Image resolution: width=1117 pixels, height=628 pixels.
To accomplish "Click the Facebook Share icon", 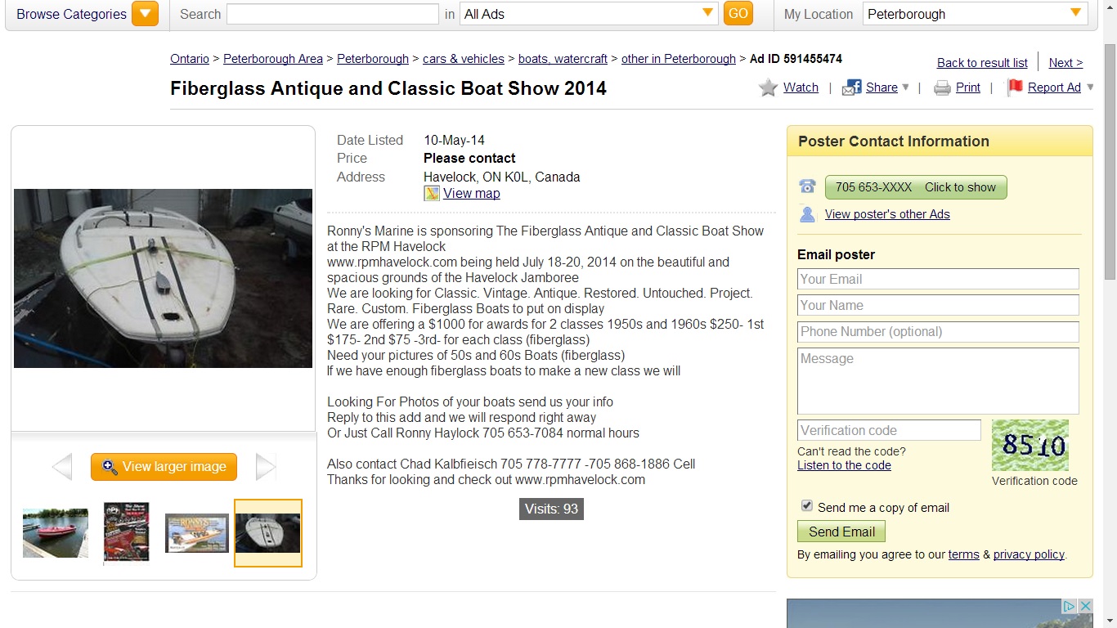I will click(852, 87).
